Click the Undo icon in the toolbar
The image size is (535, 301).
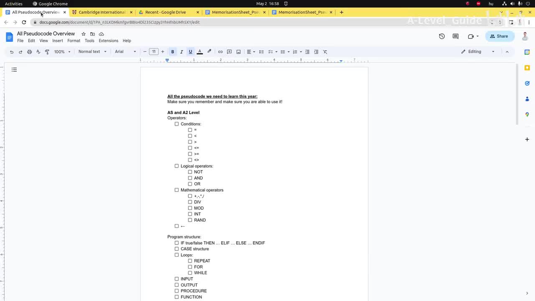click(12, 52)
